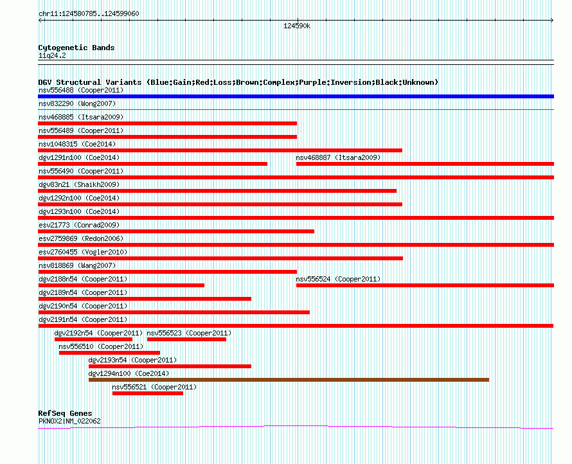Open the PKNOX2|NM_022062 gene label

point(69,421)
